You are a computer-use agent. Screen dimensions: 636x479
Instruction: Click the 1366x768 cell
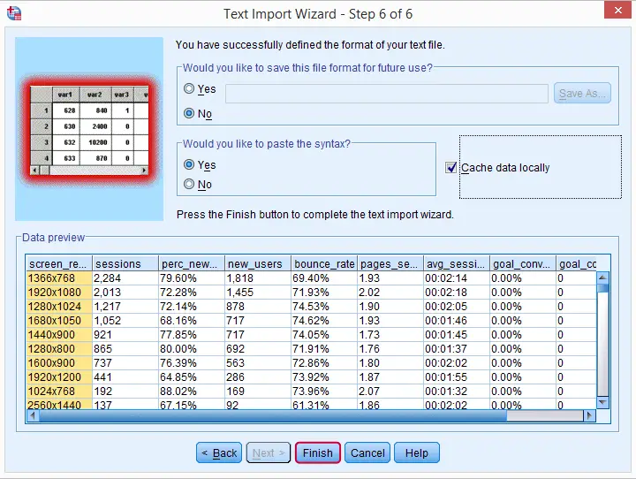(59, 278)
